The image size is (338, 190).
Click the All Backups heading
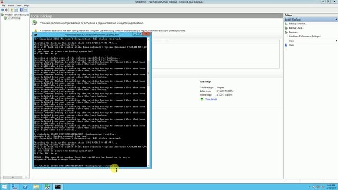[205, 82]
